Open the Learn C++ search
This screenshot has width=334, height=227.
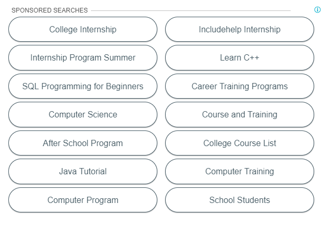tap(239, 57)
